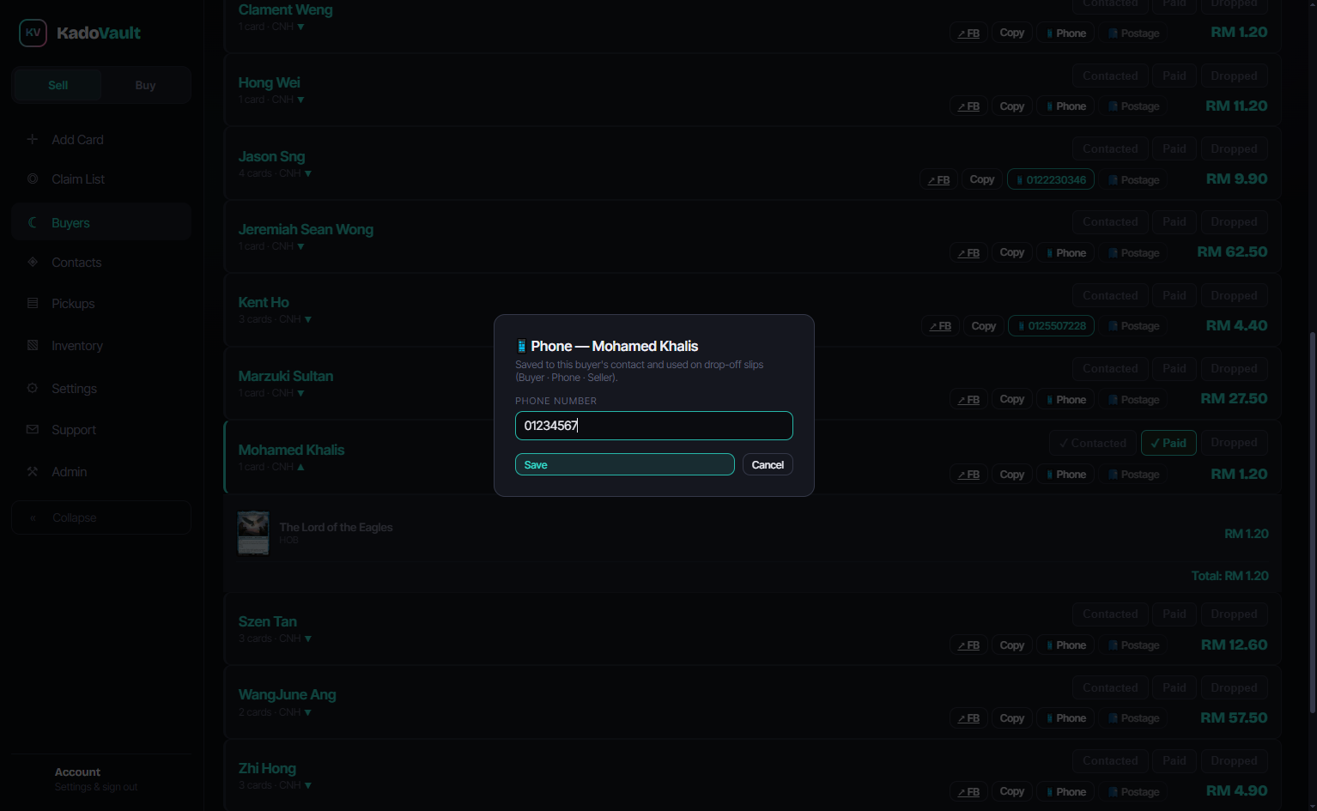Collapse Mohamed Khalis's card list
This screenshot has width=1317, height=811.
coord(300,467)
